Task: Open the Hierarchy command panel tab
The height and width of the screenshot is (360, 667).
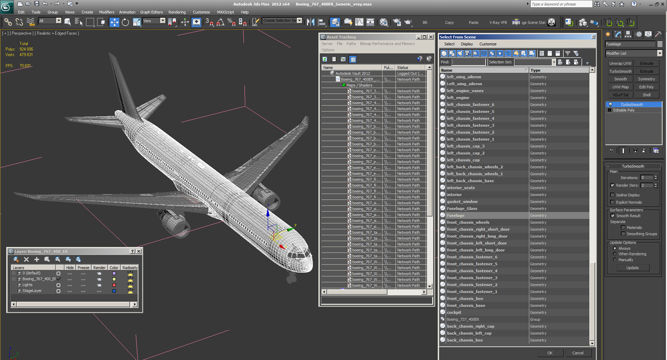Action: (628, 34)
